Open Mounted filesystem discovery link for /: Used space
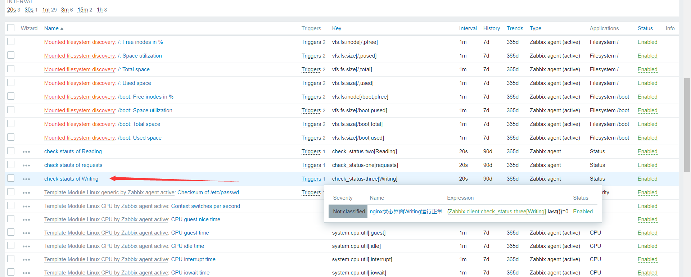Screen dimensions: 691x277 (x=80, y=83)
